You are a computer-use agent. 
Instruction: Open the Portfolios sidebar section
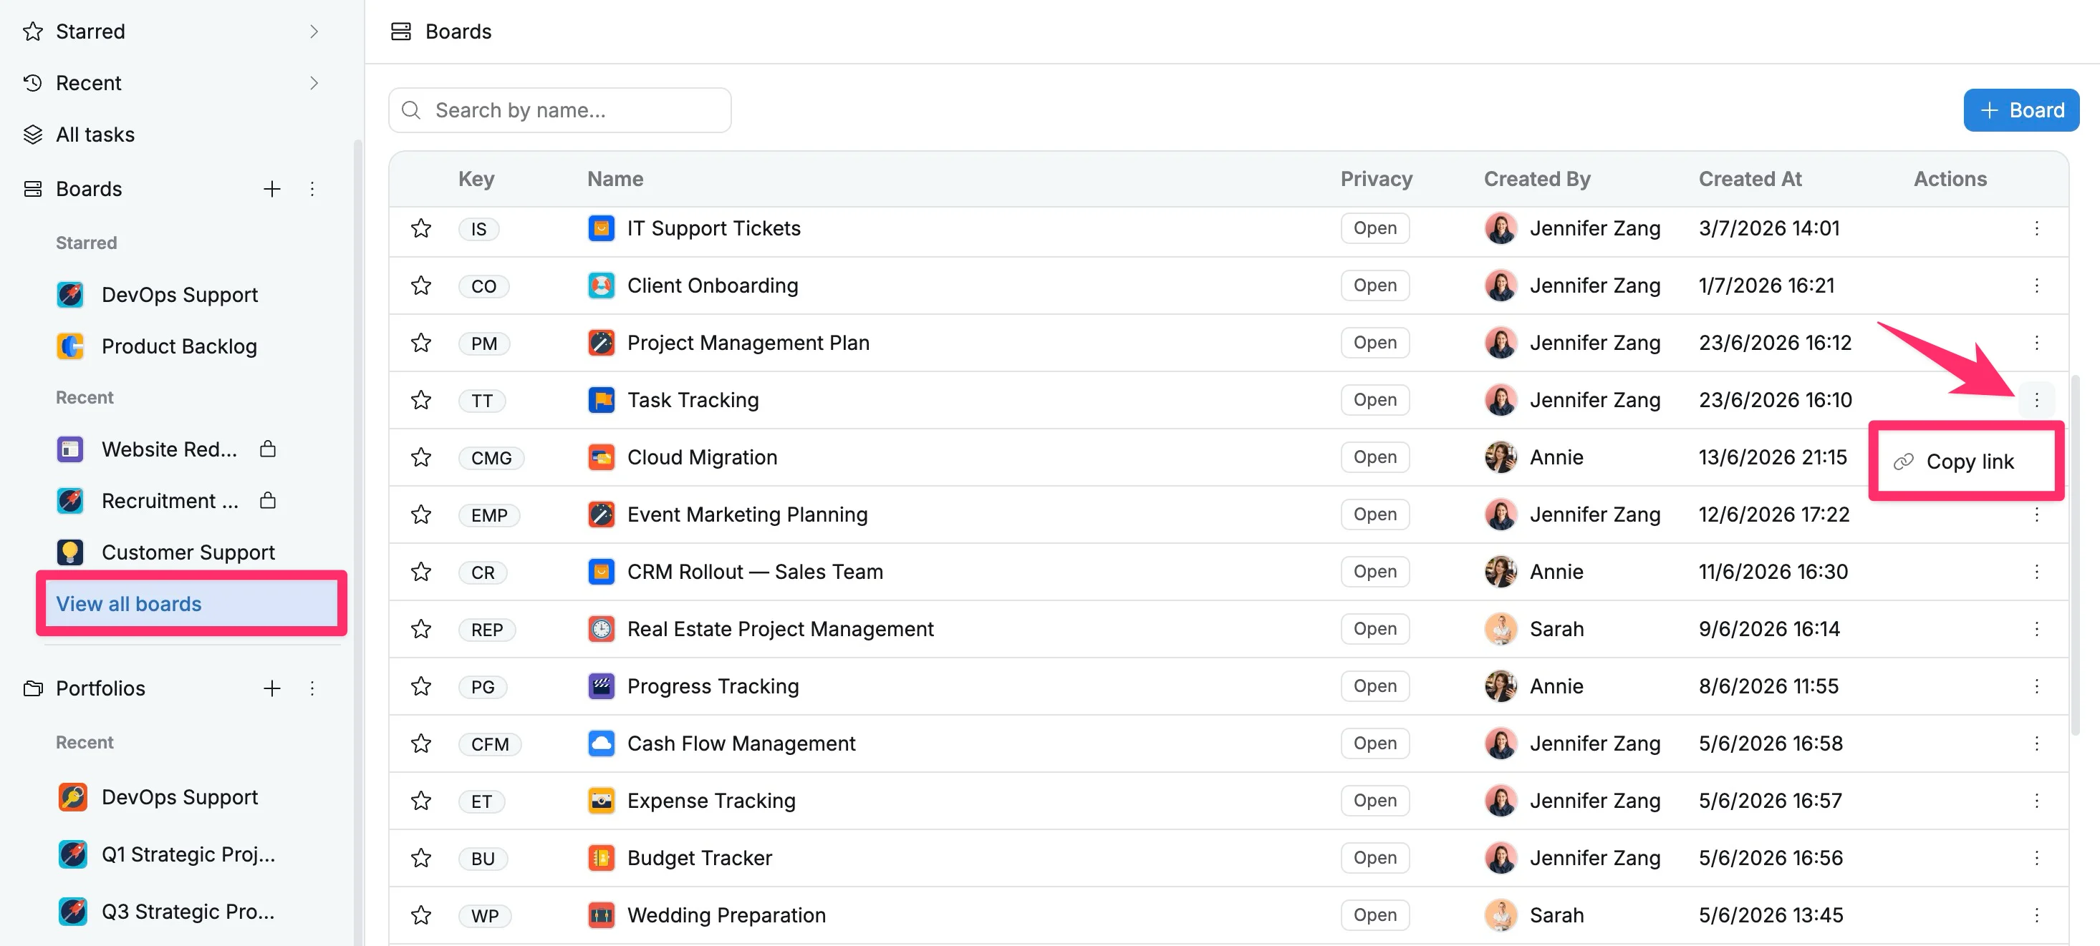pos(100,688)
